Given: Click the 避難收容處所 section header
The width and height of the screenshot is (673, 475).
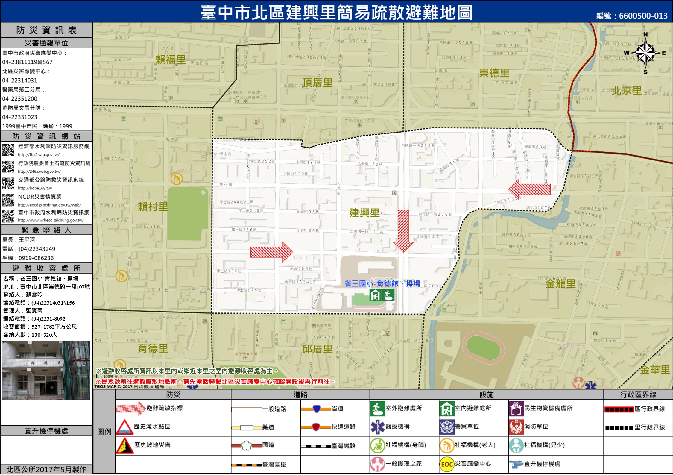Looking at the screenshot, I should (46, 268).
